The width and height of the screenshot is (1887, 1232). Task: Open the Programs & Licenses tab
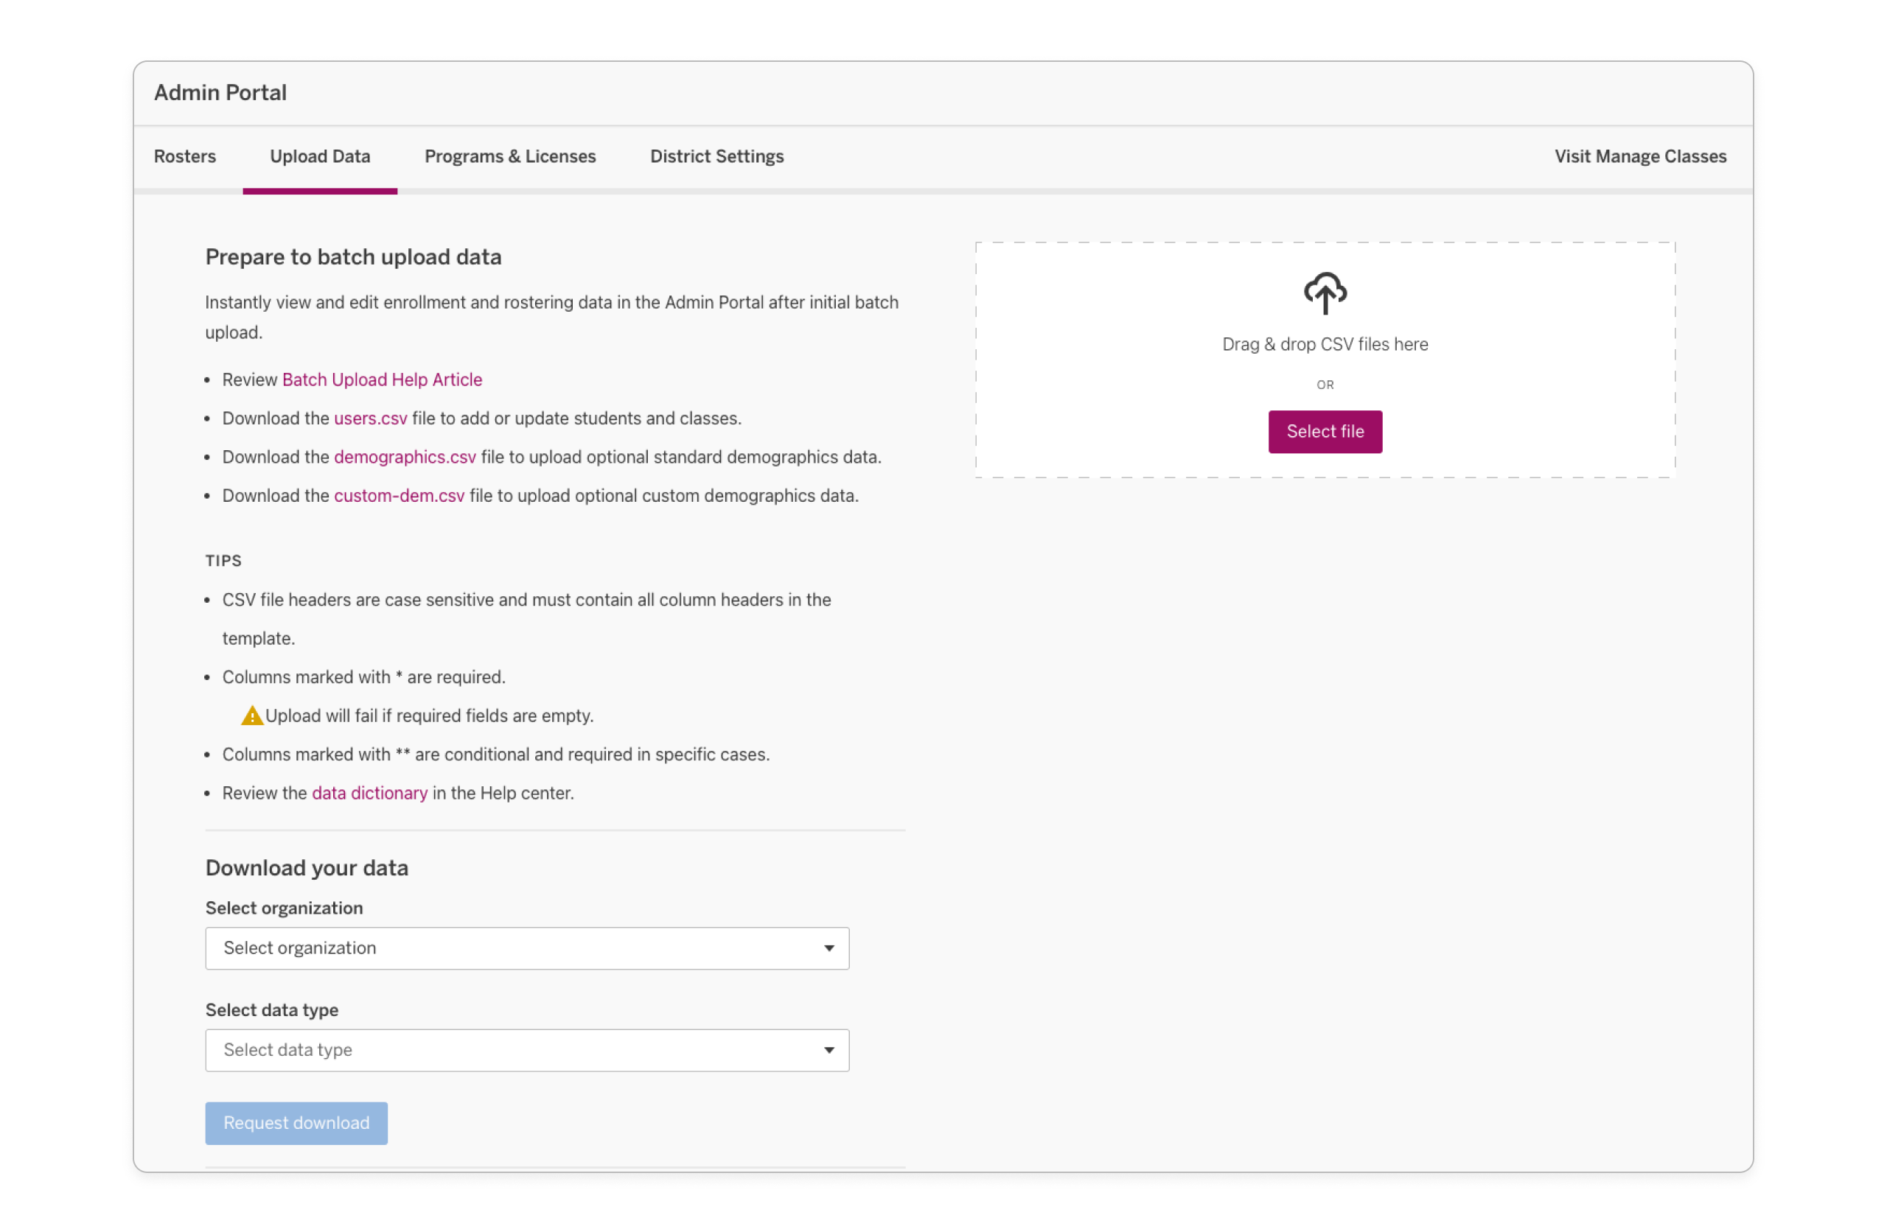pos(510,156)
